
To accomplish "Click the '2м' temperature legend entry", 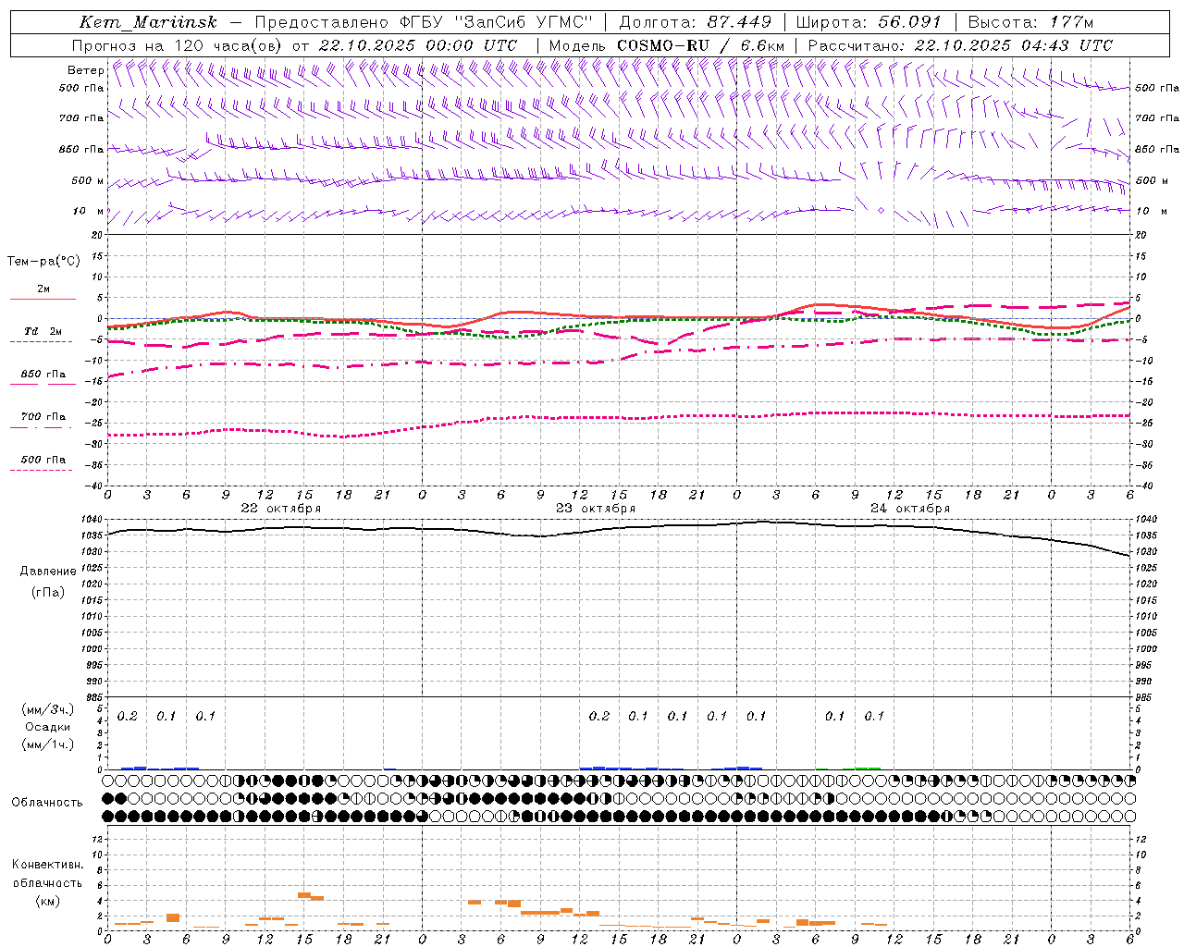I will click(x=43, y=289).
